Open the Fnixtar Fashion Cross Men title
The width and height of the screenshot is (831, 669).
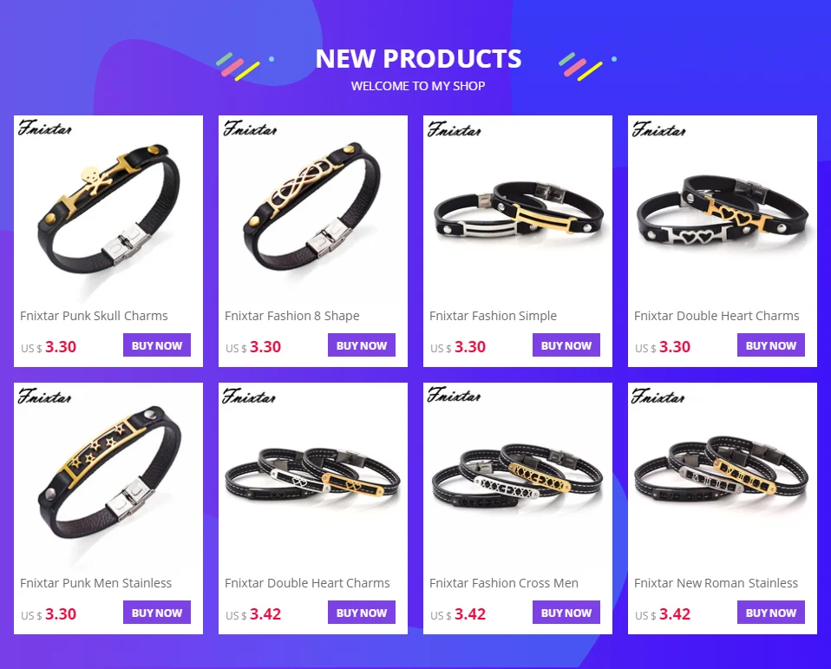503,583
